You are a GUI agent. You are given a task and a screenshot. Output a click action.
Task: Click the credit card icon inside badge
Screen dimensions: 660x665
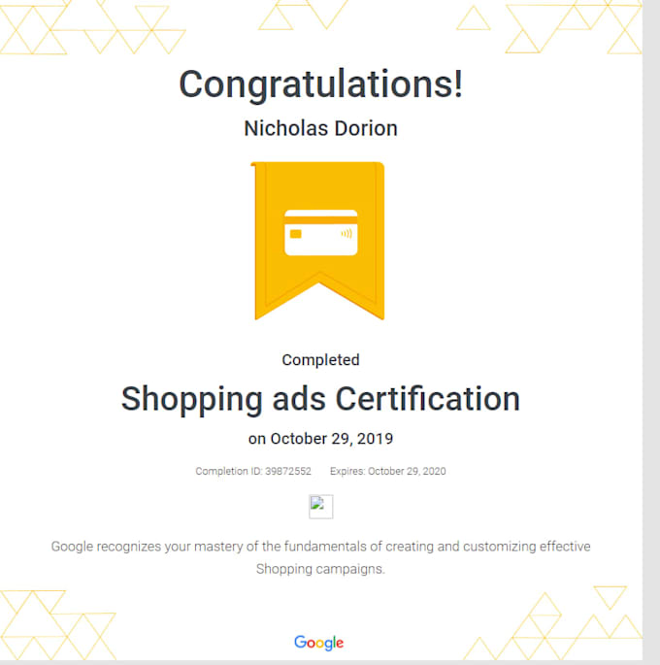coord(321,233)
